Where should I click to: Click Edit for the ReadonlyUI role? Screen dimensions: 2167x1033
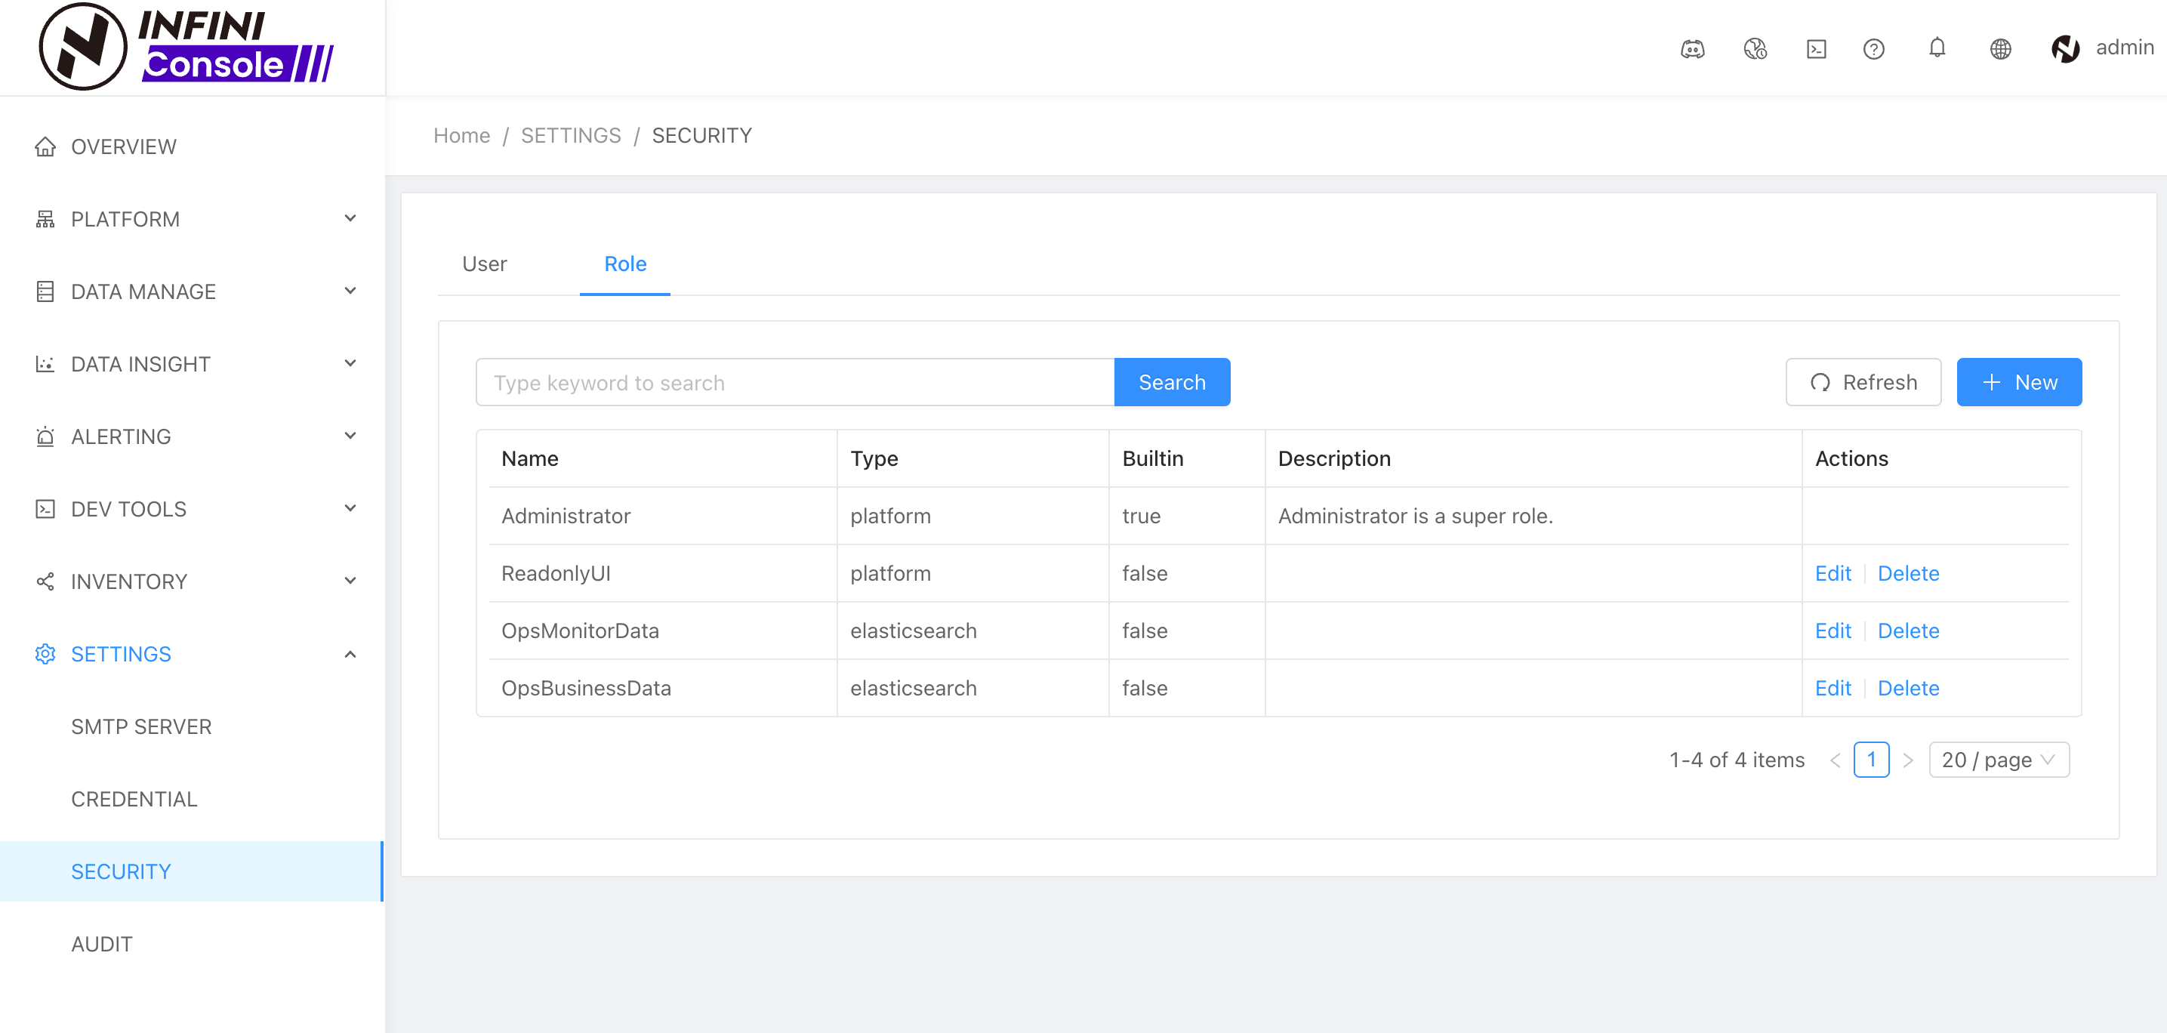(x=1833, y=573)
